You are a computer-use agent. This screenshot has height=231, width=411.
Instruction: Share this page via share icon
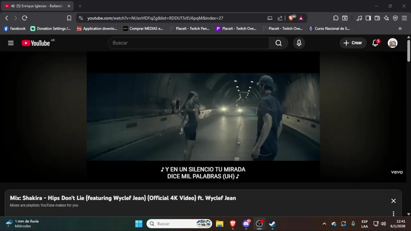pyautogui.click(x=280, y=18)
